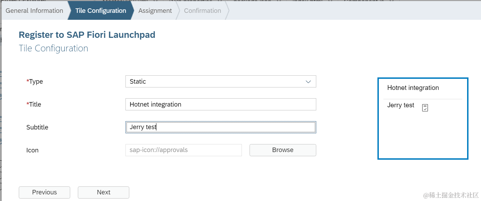Go to General Information step
The image size is (481, 201).
tap(34, 11)
